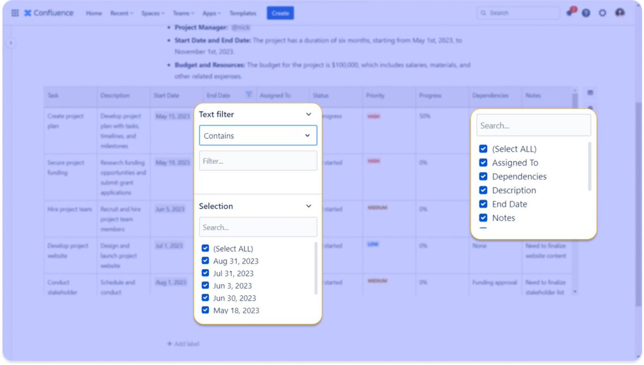Image resolution: width=644 pixels, height=365 pixels.
Task: Open the Apps menu
Action: tap(213, 13)
